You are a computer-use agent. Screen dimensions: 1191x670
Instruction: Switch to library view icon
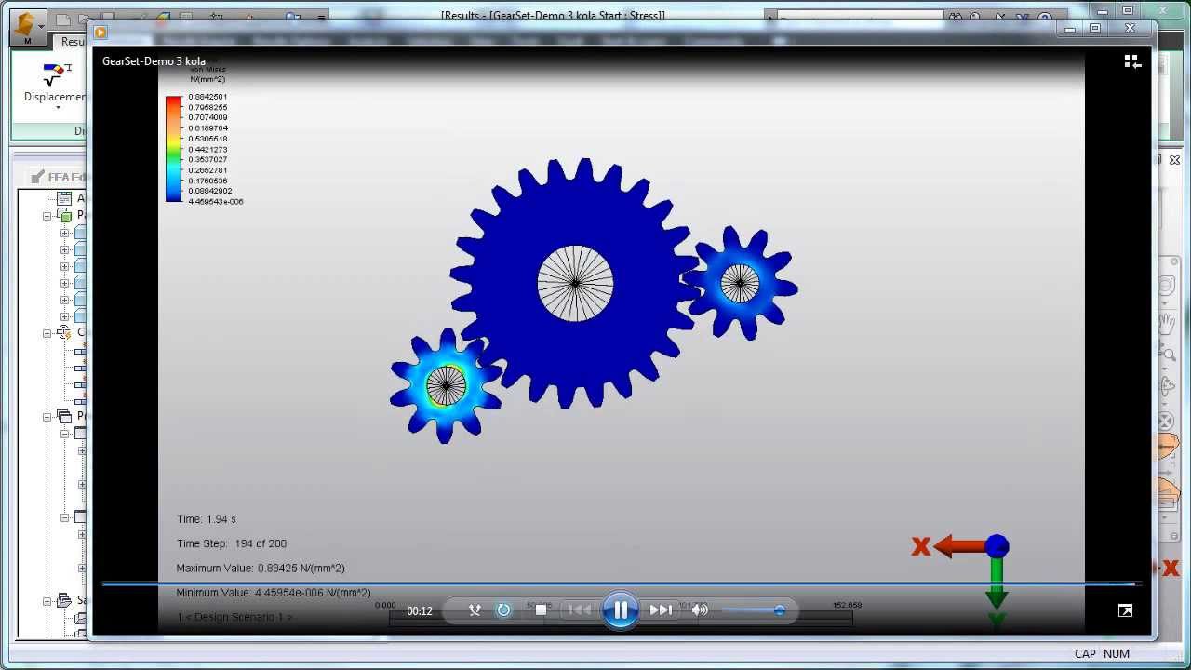[1131, 61]
